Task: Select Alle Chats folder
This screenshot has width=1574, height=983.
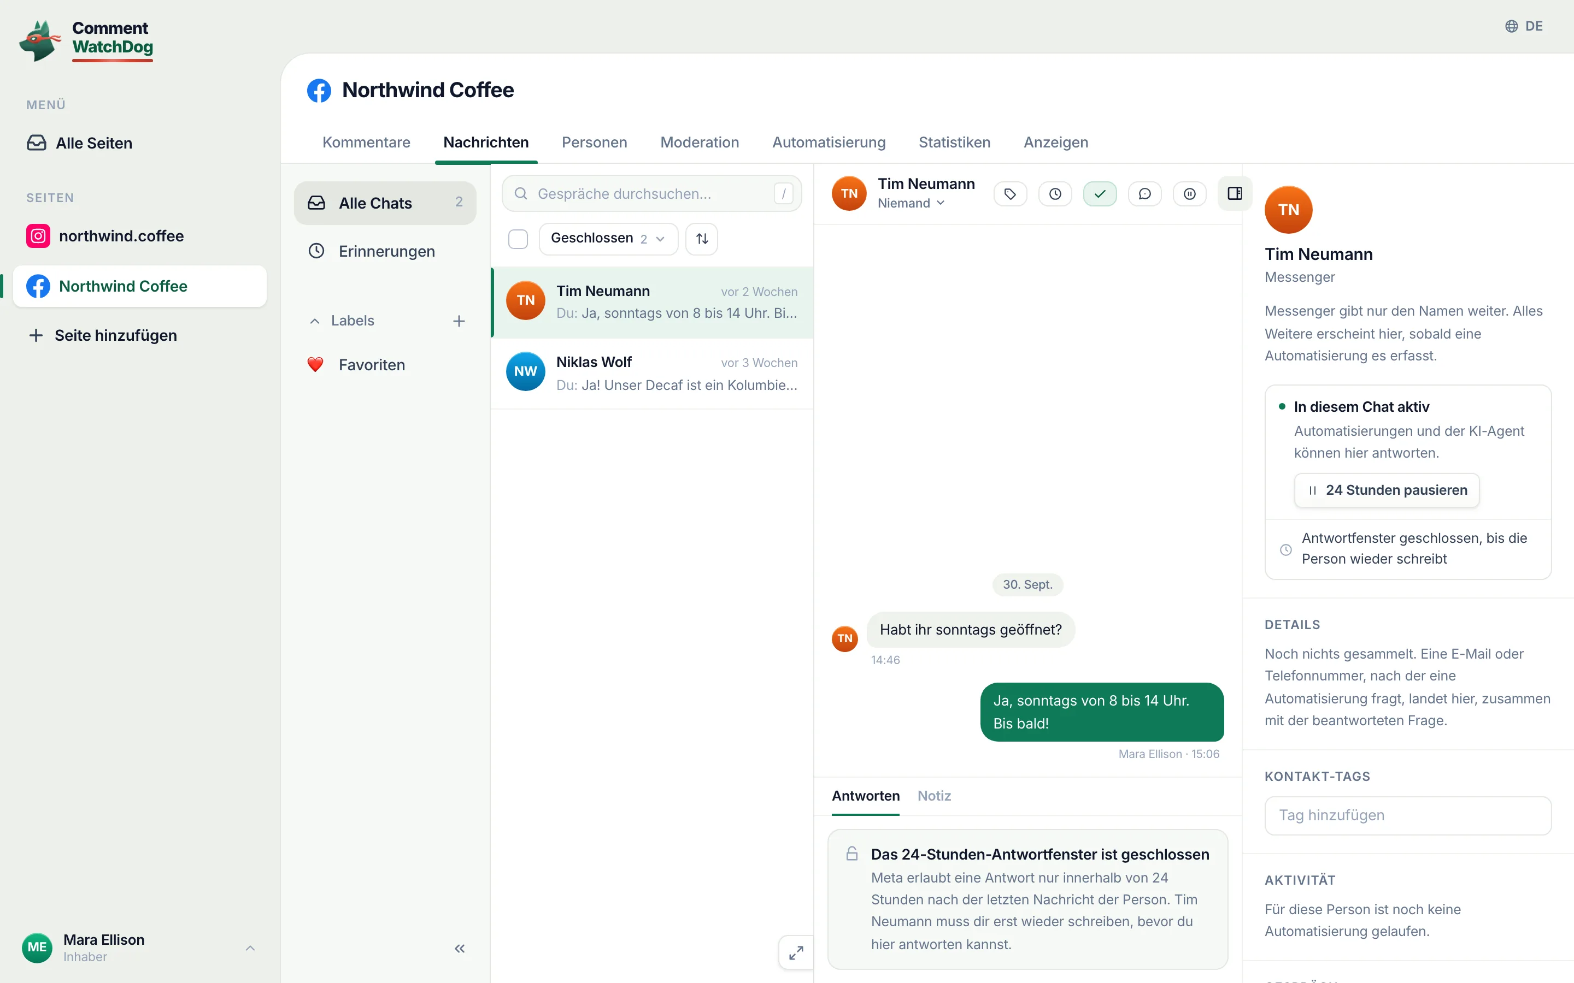Action: 385,203
